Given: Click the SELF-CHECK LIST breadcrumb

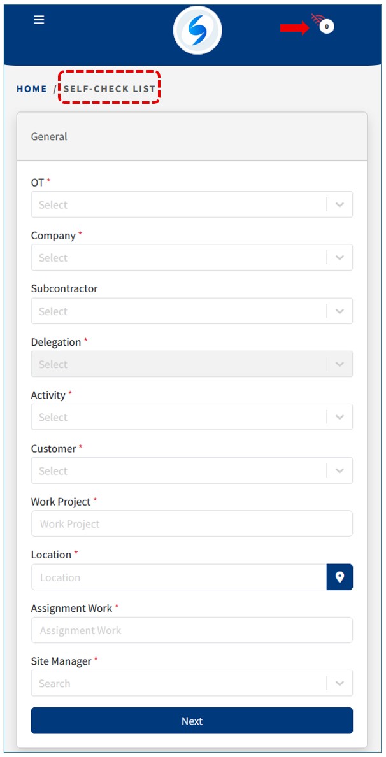Looking at the screenshot, I should [109, 89].
